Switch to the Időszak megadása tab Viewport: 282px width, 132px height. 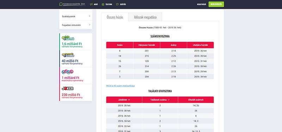click(x=145, y=17)
